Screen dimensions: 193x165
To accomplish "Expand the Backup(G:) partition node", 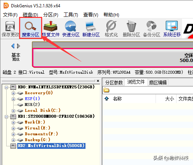I will click(x=13, y=140).
